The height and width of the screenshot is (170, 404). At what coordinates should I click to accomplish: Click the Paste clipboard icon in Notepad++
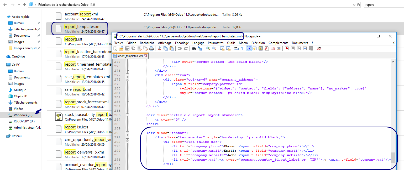172,48
